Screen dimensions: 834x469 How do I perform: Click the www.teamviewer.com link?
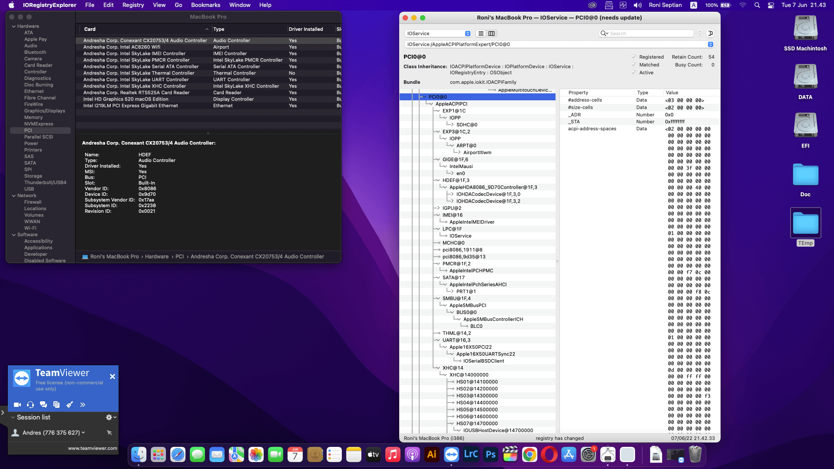[x=93, y=448]
